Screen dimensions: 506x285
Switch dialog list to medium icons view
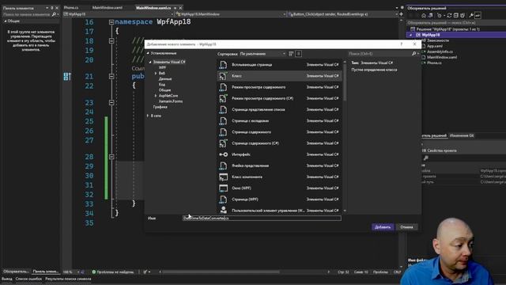(x=299, y=54)
